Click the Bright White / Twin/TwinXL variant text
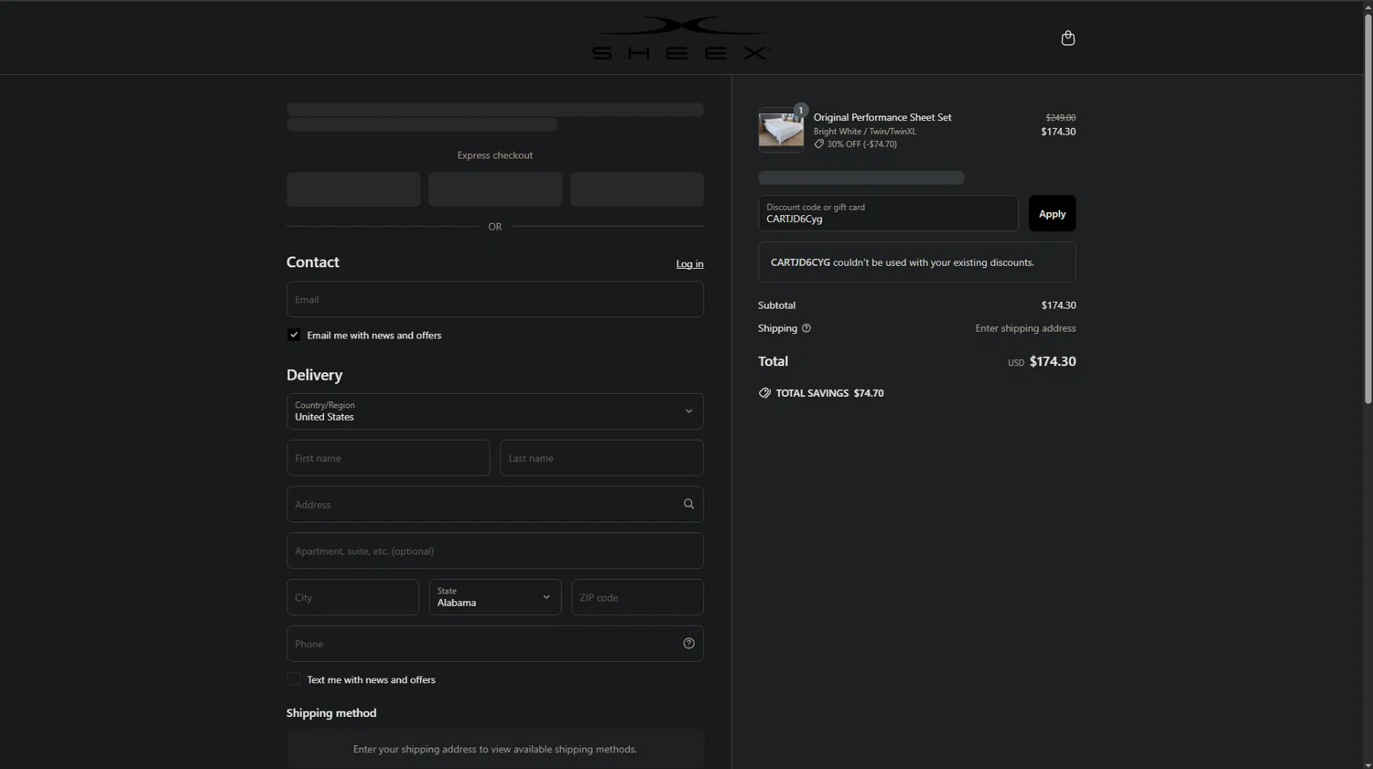This screenshot has height=769, width=1373. (865, 132)
